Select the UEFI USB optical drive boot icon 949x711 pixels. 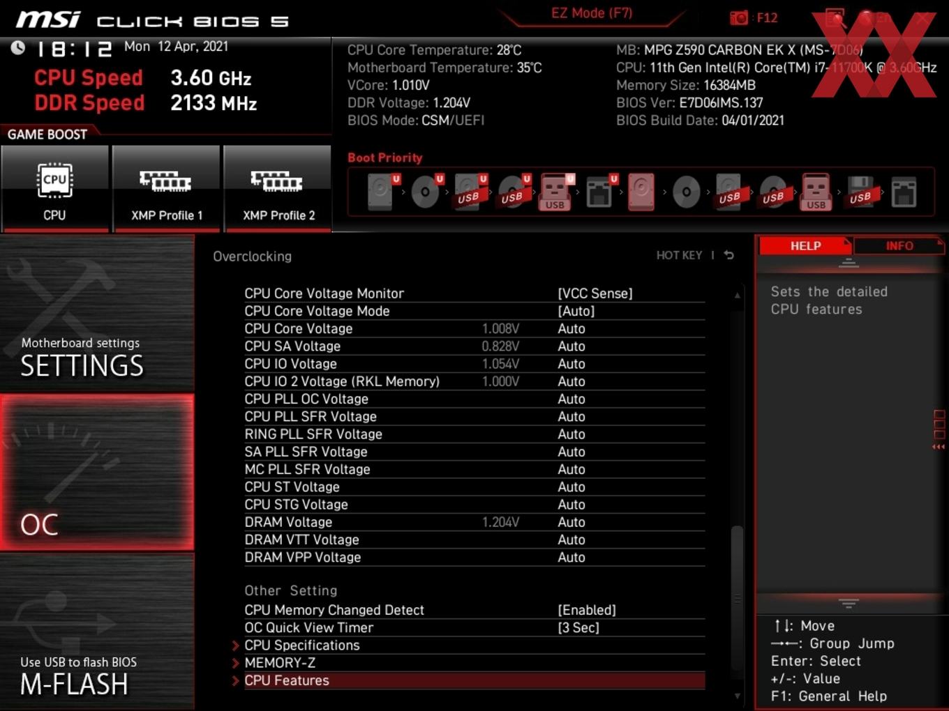coord(513,192)
